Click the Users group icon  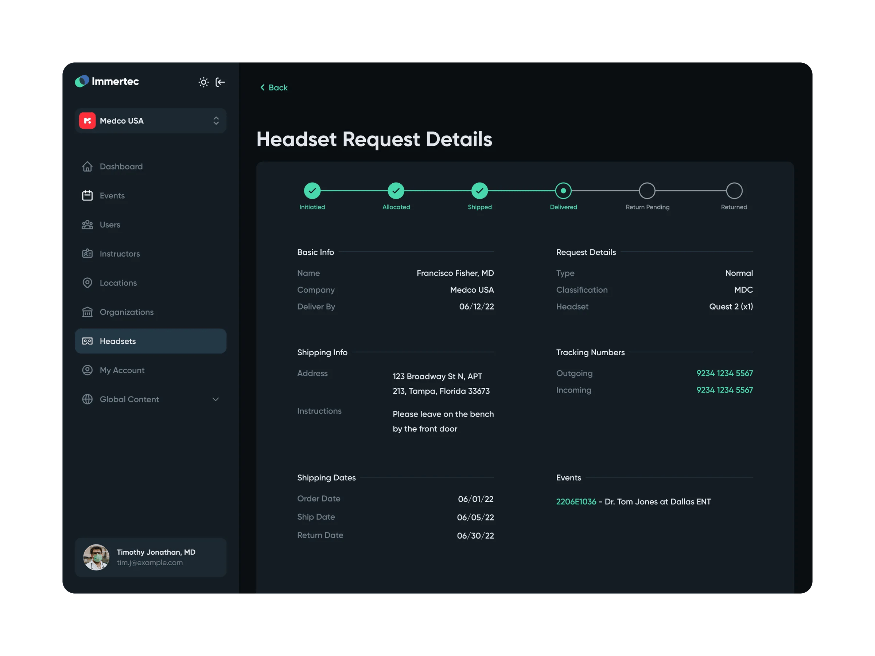[x=87, y=224]
